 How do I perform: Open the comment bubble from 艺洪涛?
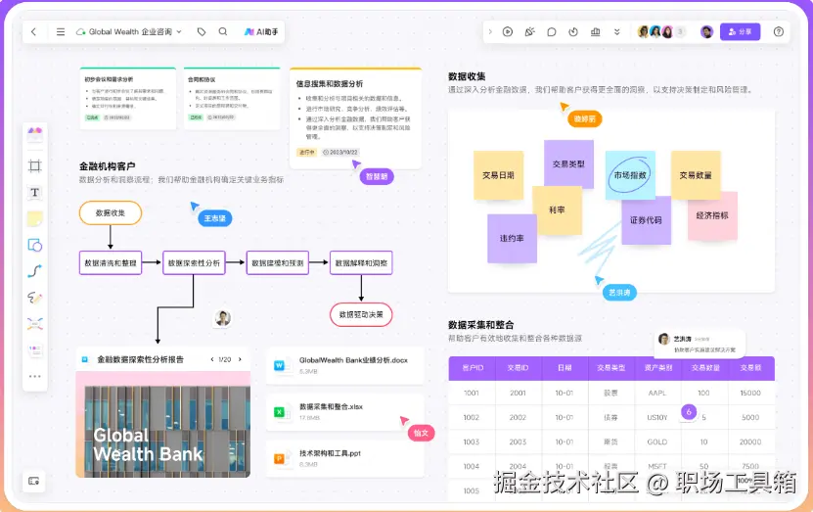coord(700,344)
